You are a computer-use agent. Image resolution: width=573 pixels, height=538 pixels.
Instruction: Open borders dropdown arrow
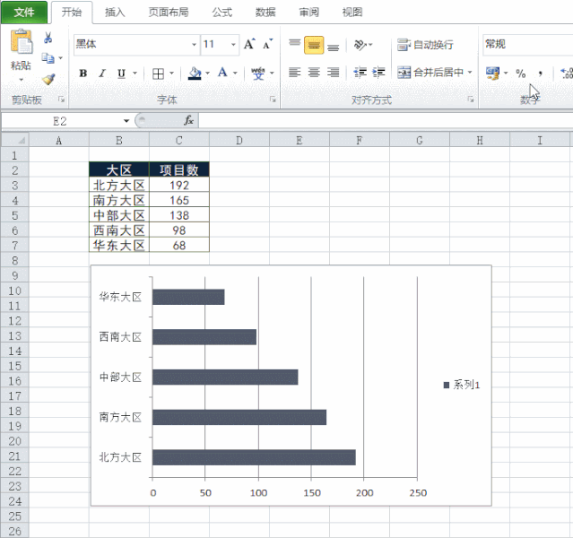click(171, 74)
